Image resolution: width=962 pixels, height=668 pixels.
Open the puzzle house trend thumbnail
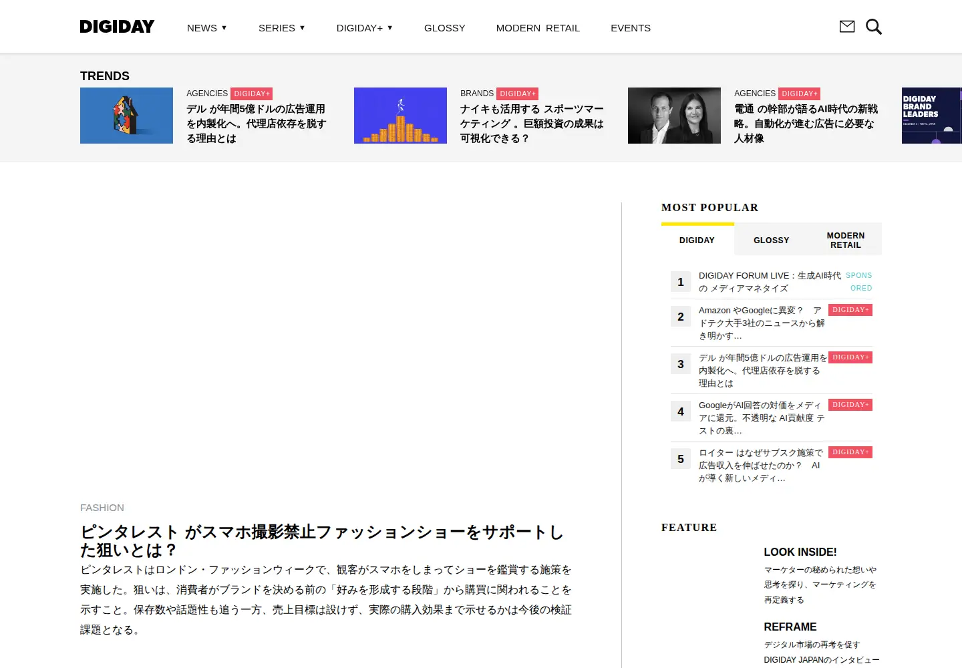pos(126,116)
